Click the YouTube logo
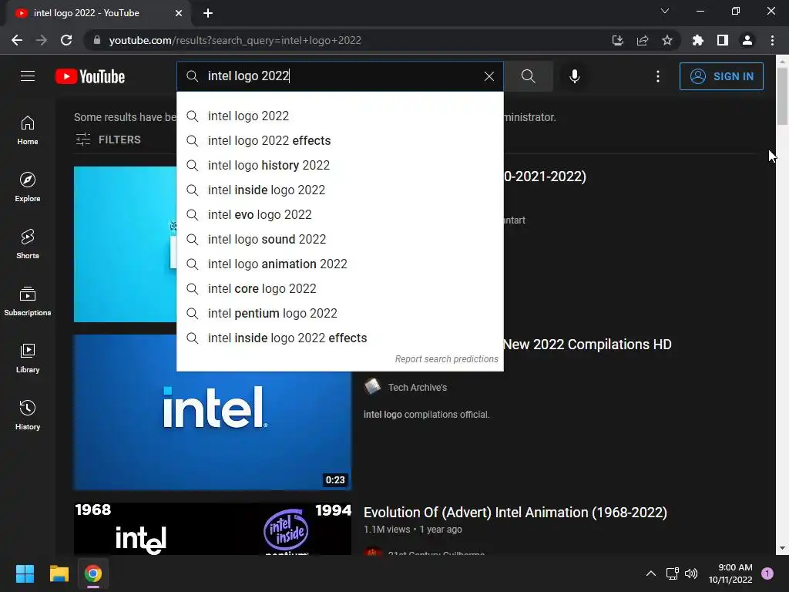 (90, 76)
